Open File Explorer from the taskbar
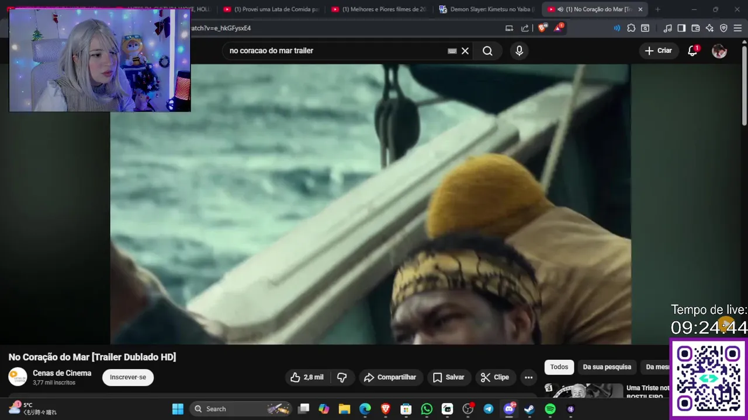 pos(344,409)
